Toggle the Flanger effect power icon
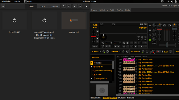Image resolution: width=179 pixels, height=100 pixels. [108, 51]
